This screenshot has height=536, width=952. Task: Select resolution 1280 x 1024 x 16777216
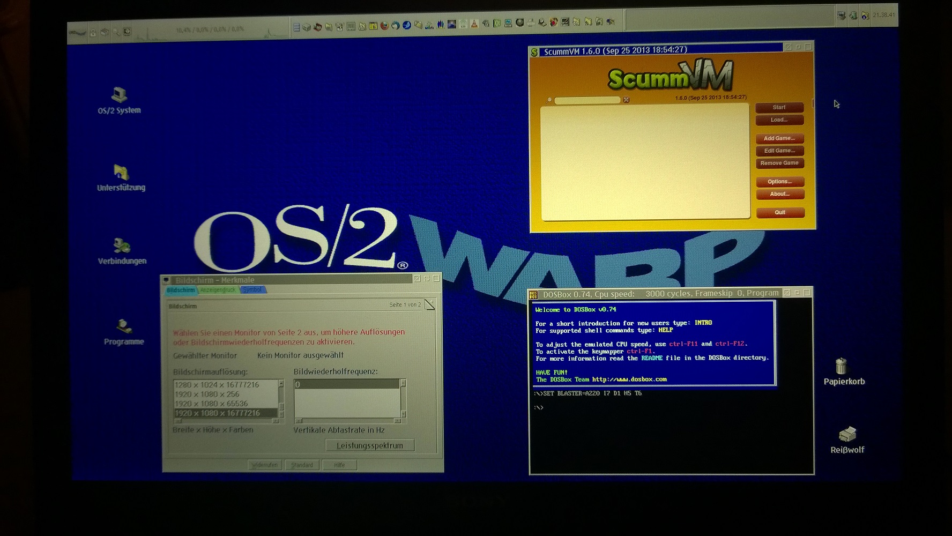(226, 384)
